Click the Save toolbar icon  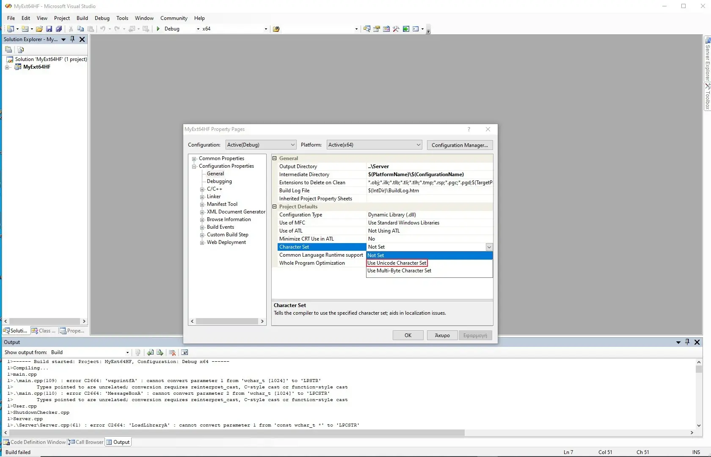49,29
